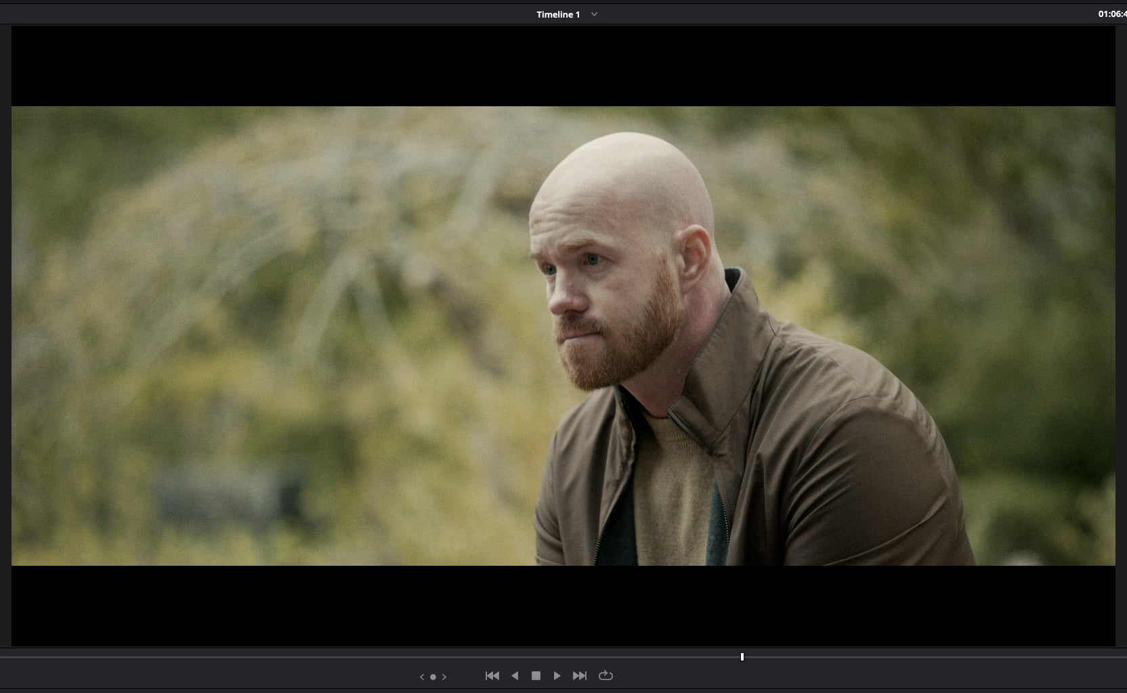Screen dimensions: 1127x693
Task: Click the left arrow beside the center dot
Action: click(x=422, y=677)
